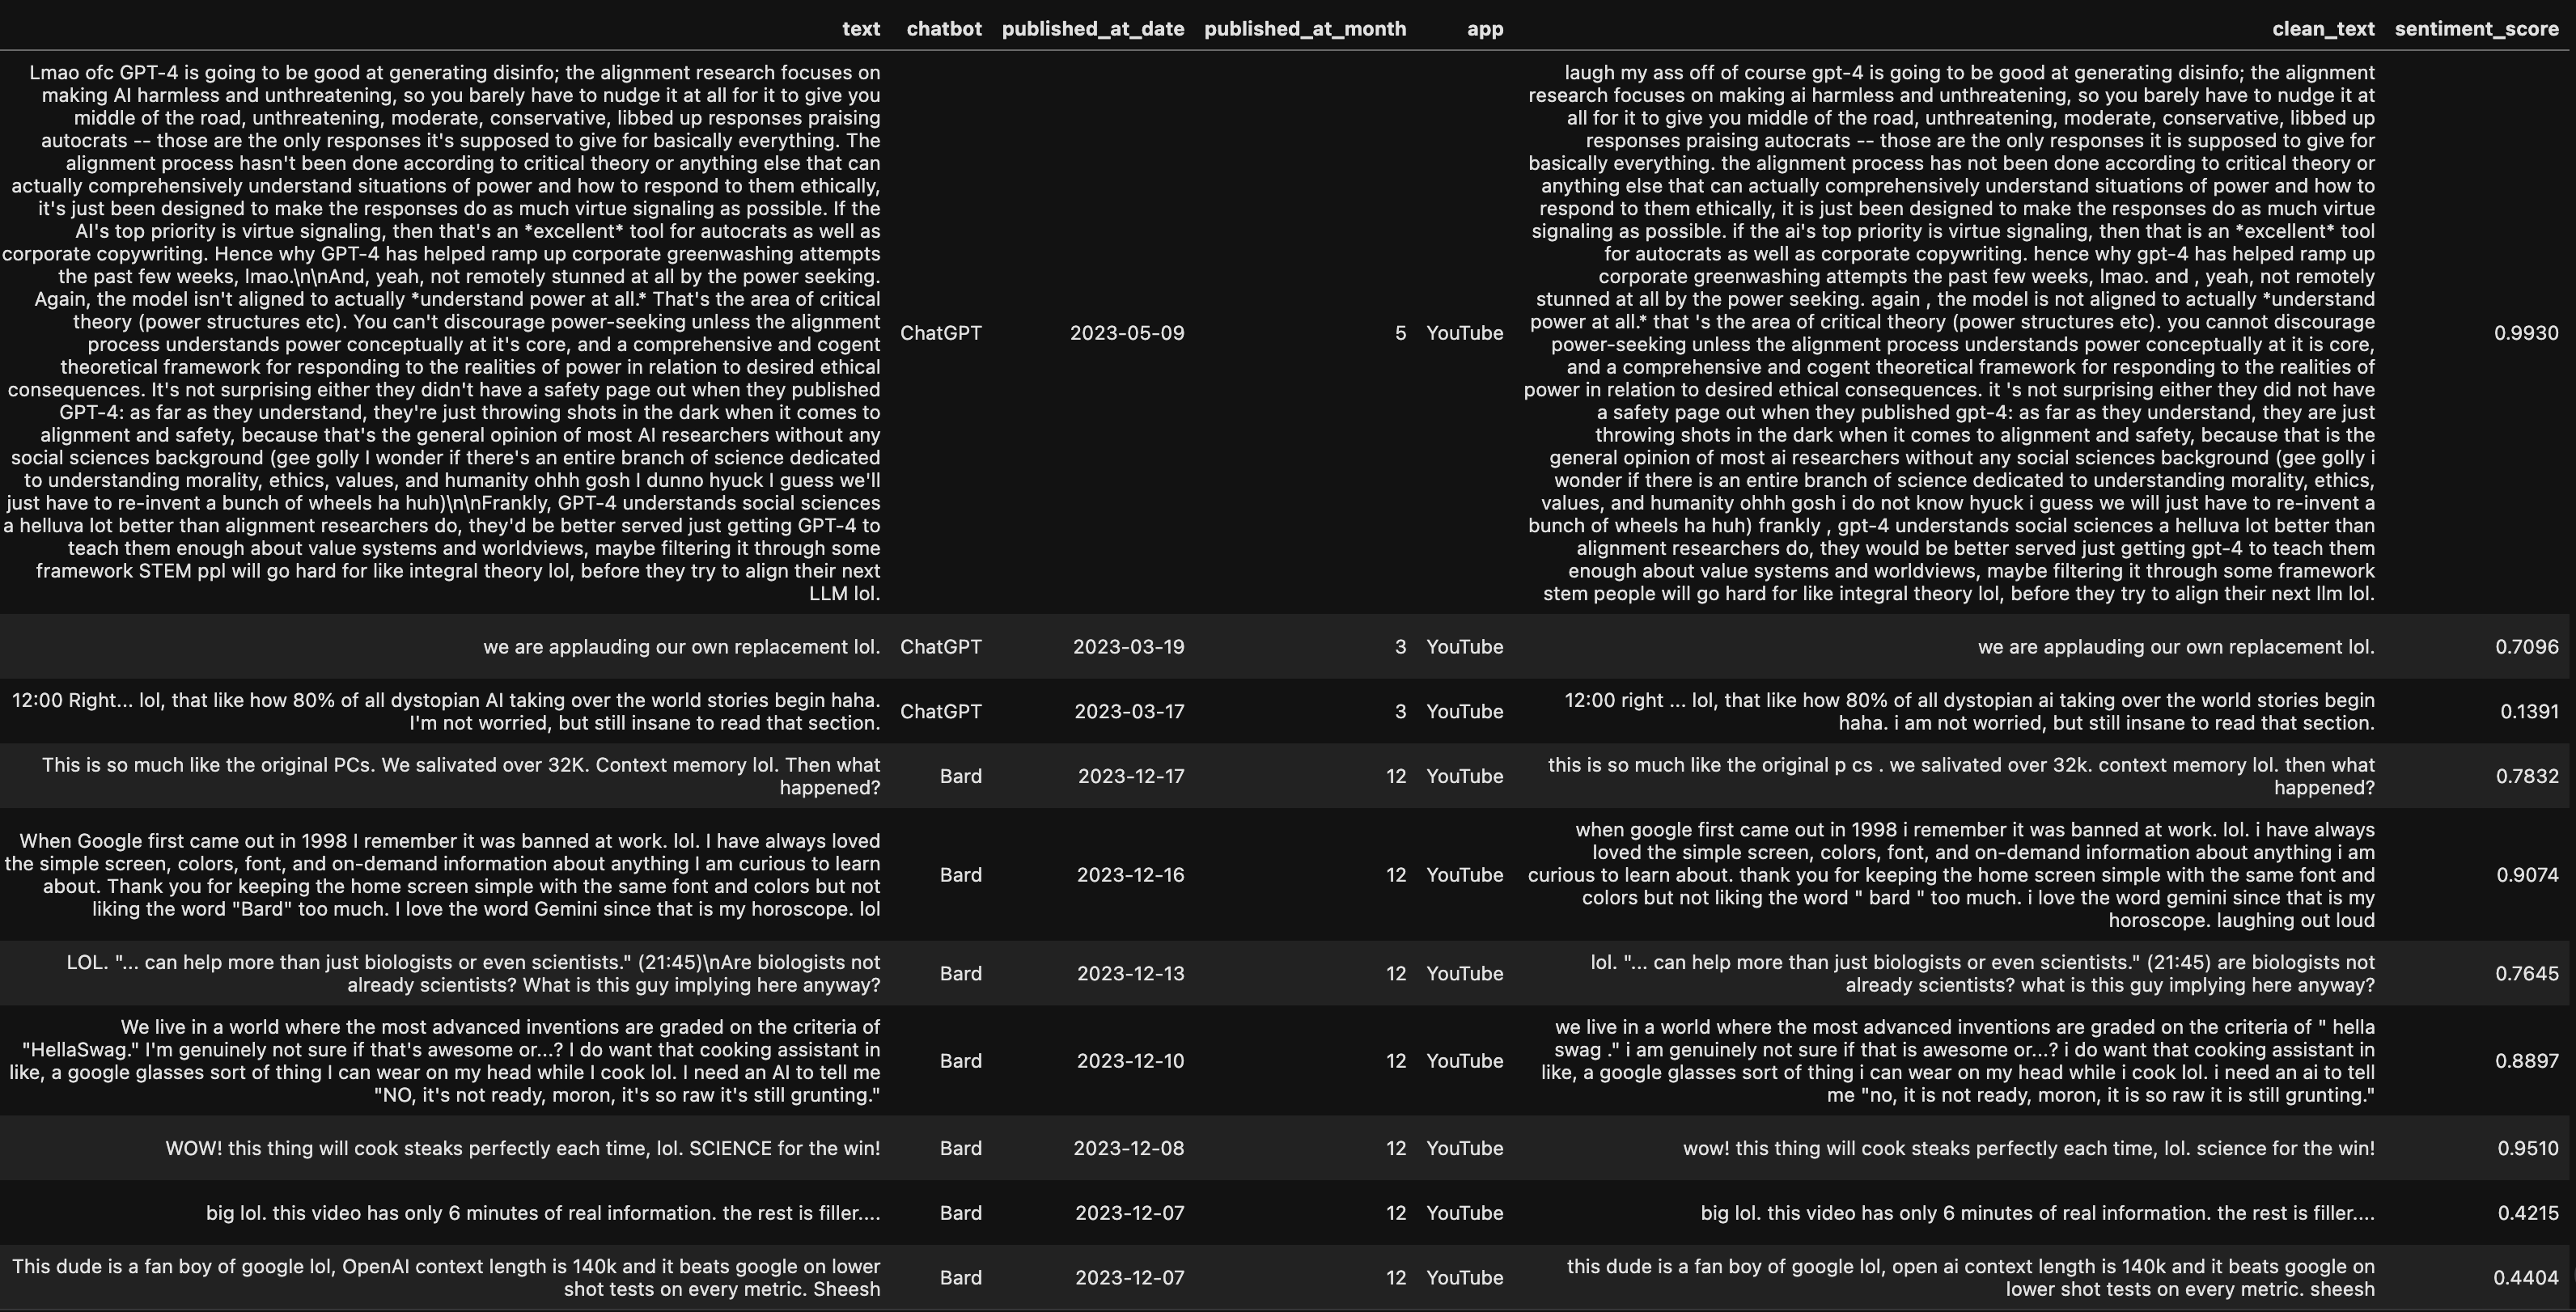Select "big lol. this video" in the text column
Viewport: 2576px width, 1312px height.
point(543,1213)
